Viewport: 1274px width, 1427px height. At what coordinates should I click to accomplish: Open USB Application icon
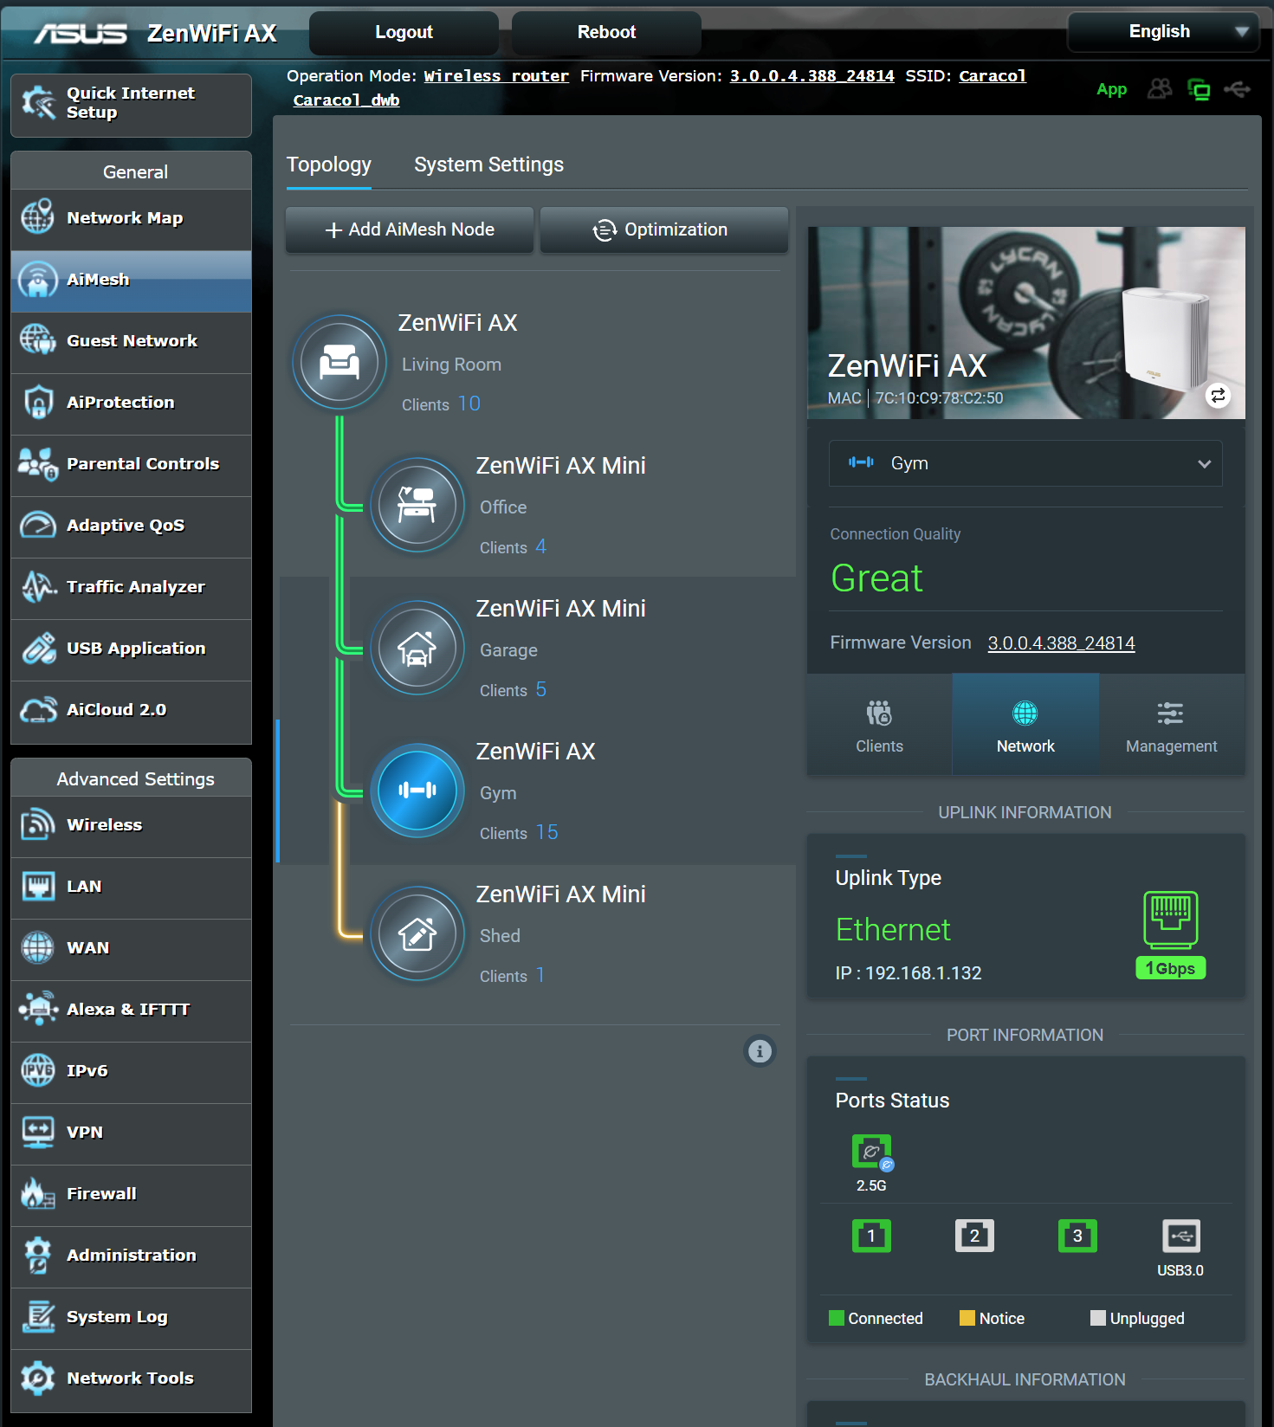[x=38, y=648]
